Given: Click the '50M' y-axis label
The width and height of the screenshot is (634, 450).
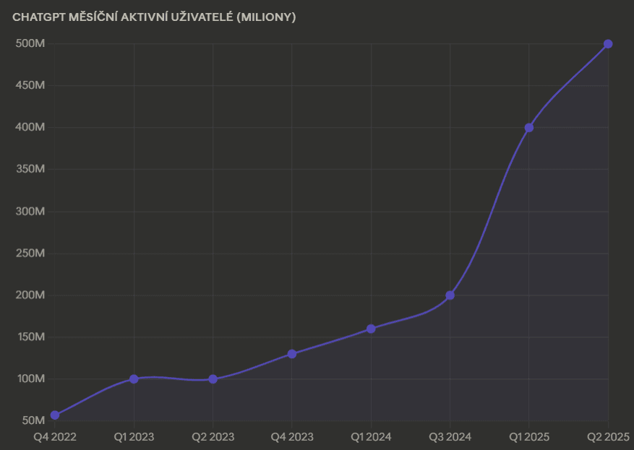Looking at the screenshot, I should click(33, 420).
